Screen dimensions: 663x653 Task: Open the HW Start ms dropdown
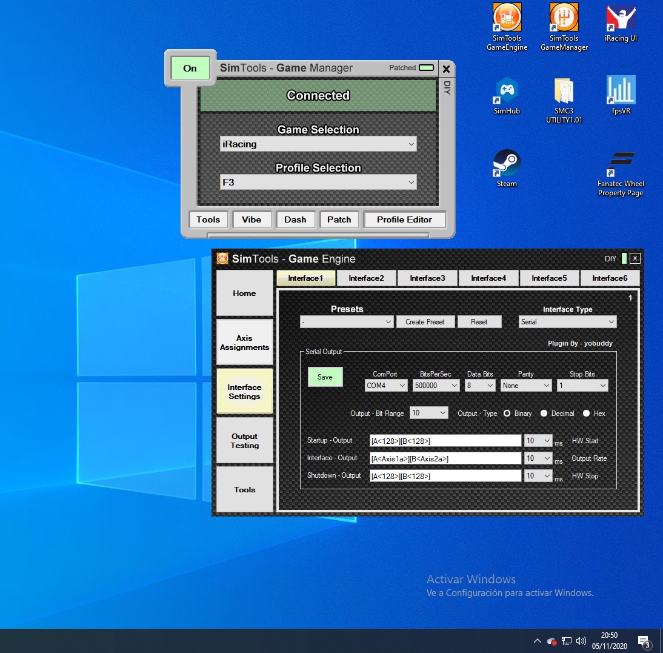coord(538,441)
